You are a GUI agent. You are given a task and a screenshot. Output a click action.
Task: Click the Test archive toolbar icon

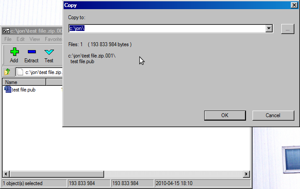(x=49, y=52)
